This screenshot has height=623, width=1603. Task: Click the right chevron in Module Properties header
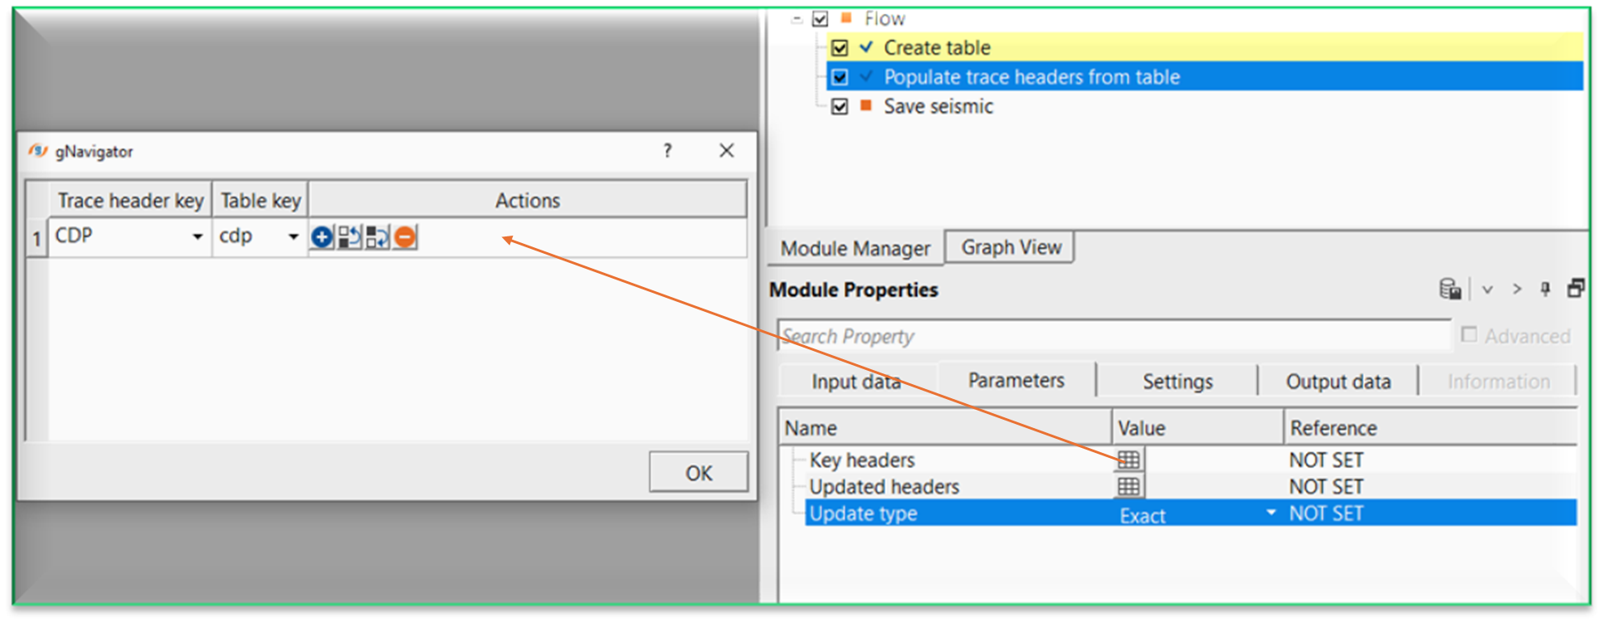(1517, 289)
